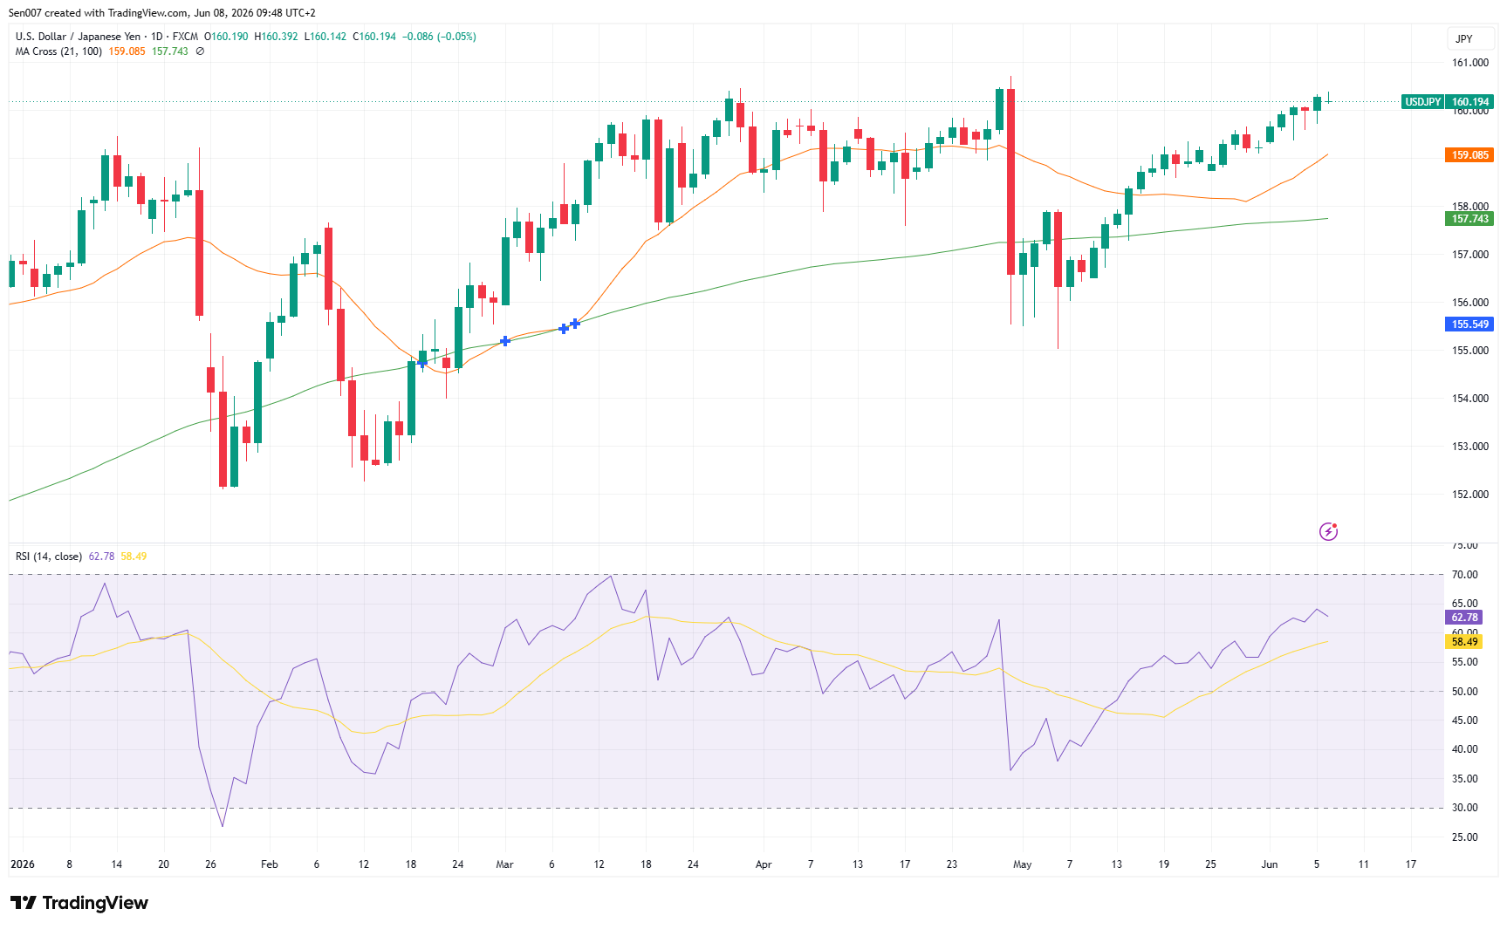Viewport: 1507px width, 929px height.
Task: Click the purple lightning bolt events icon
Action: tap(1328, 531)
